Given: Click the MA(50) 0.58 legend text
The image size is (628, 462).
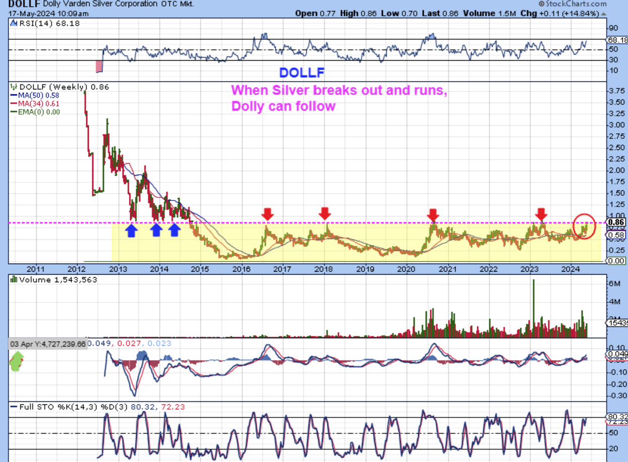Looking at the screenshot, I should (39, 96).
